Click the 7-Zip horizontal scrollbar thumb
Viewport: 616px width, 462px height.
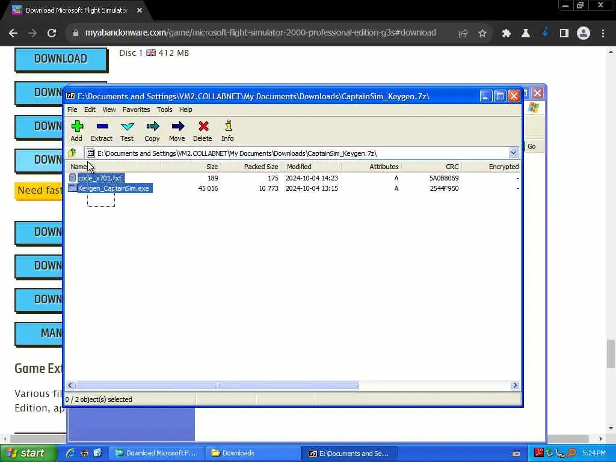(217, 386)
